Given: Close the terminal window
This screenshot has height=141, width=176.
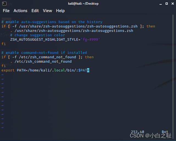Looking at the screenshot, I should click(x=173, y=4).
